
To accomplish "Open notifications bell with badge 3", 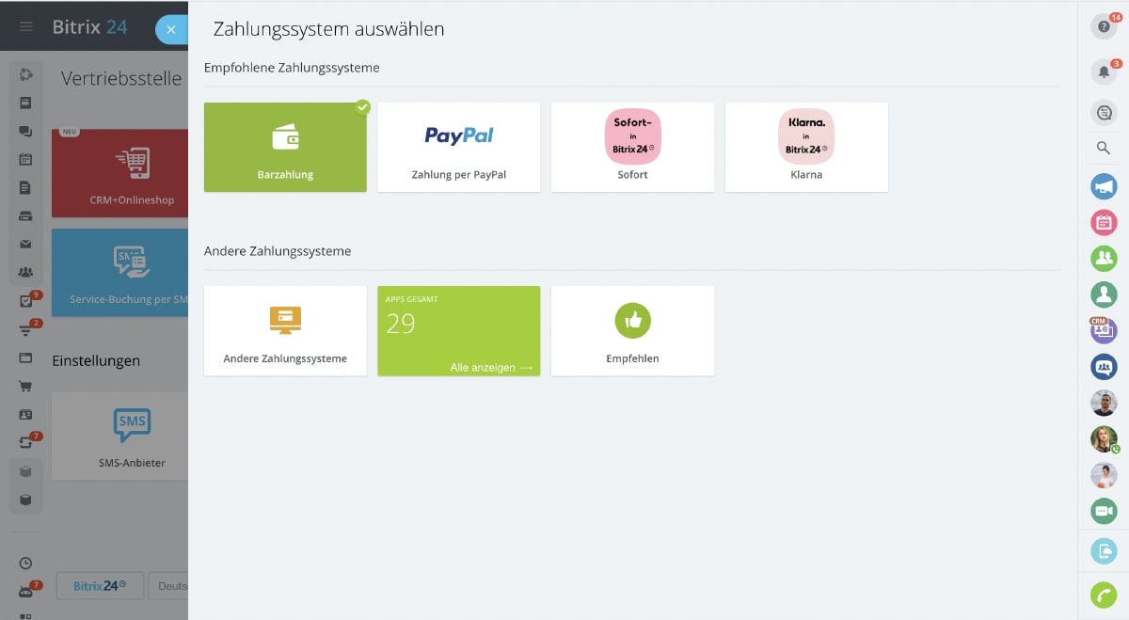I will (1104, 72).
